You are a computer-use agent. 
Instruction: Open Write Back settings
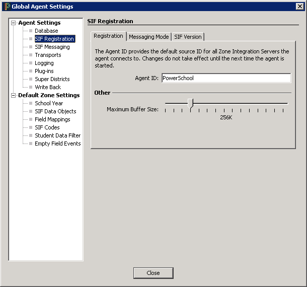click(x=48, y=87)
